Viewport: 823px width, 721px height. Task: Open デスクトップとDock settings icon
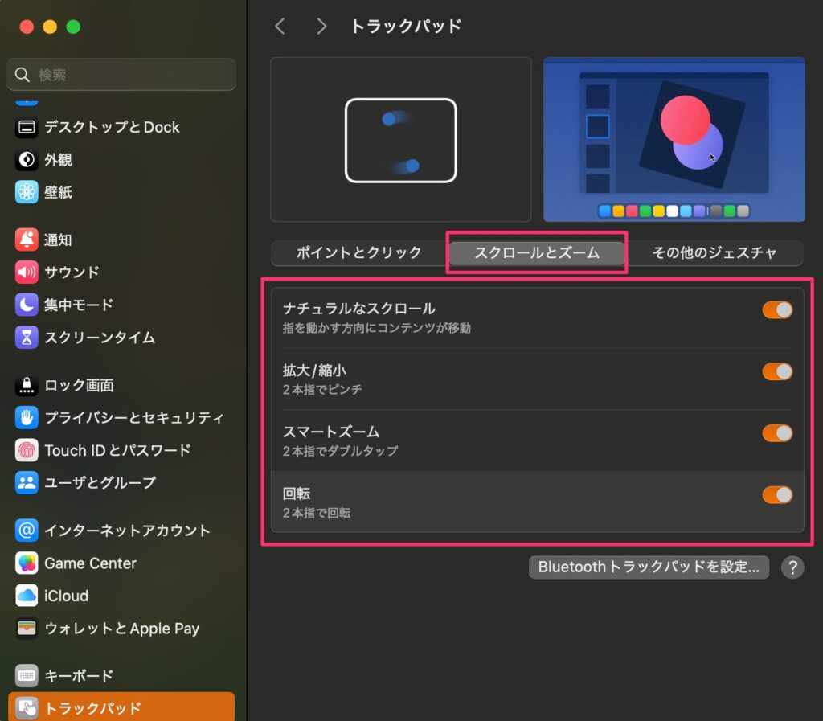[x=27, y=127]
